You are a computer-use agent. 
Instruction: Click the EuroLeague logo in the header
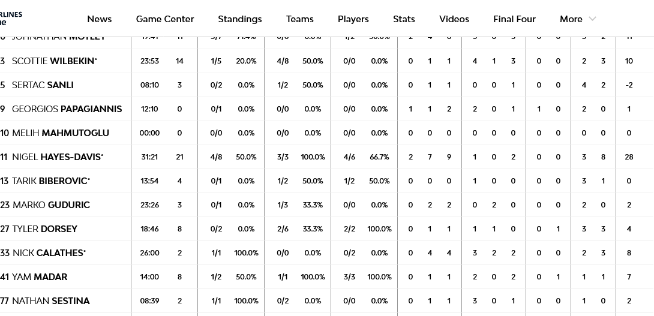click(x=11, y=19)
